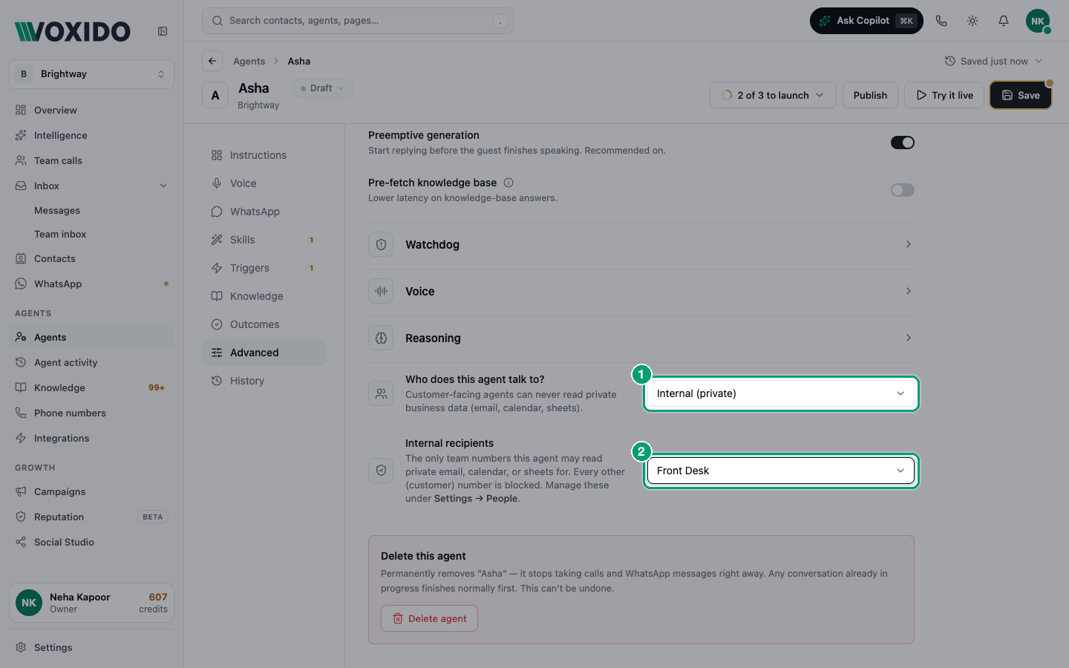Click the Voice waveform icon
The height and width of the screenshot is (668, 1069).
[x=381, y=291]
